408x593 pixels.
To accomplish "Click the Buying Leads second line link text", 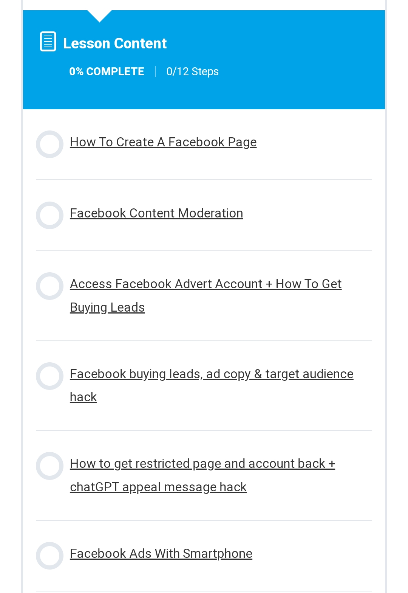I will [x=107, y=307].
